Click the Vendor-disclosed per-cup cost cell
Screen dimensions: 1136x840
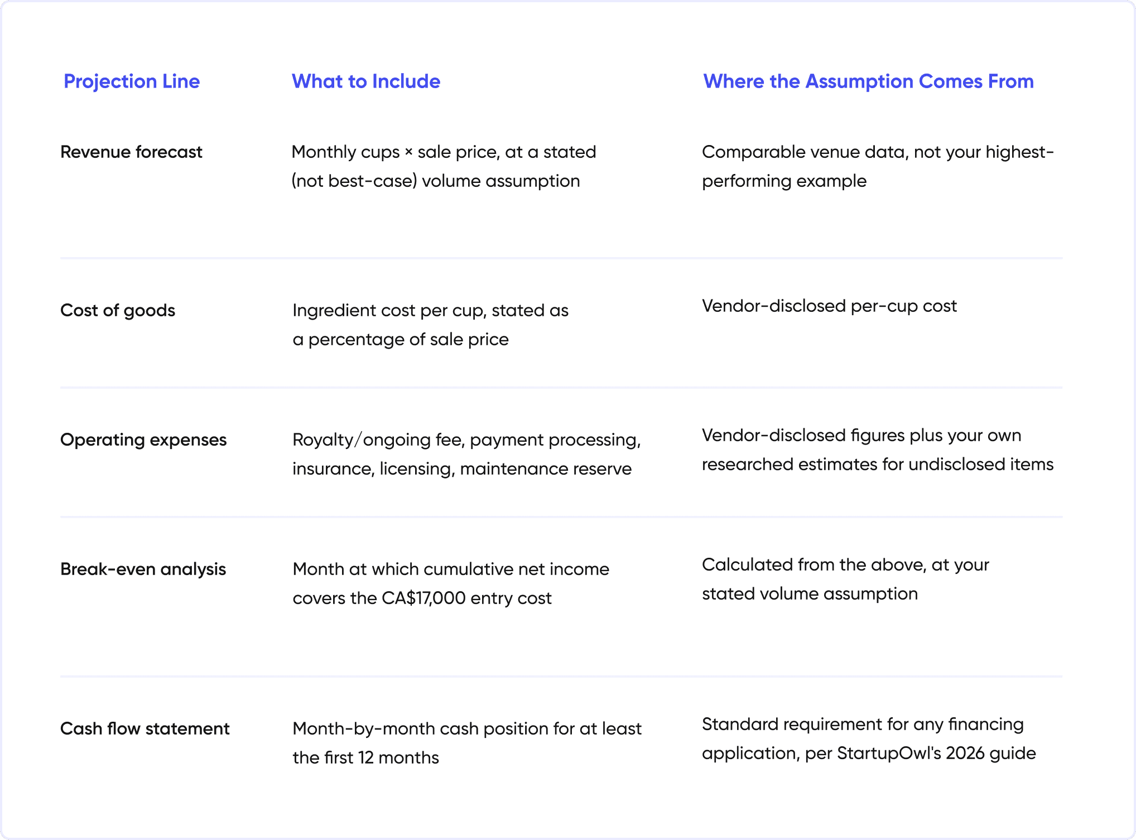coord(829,306)
